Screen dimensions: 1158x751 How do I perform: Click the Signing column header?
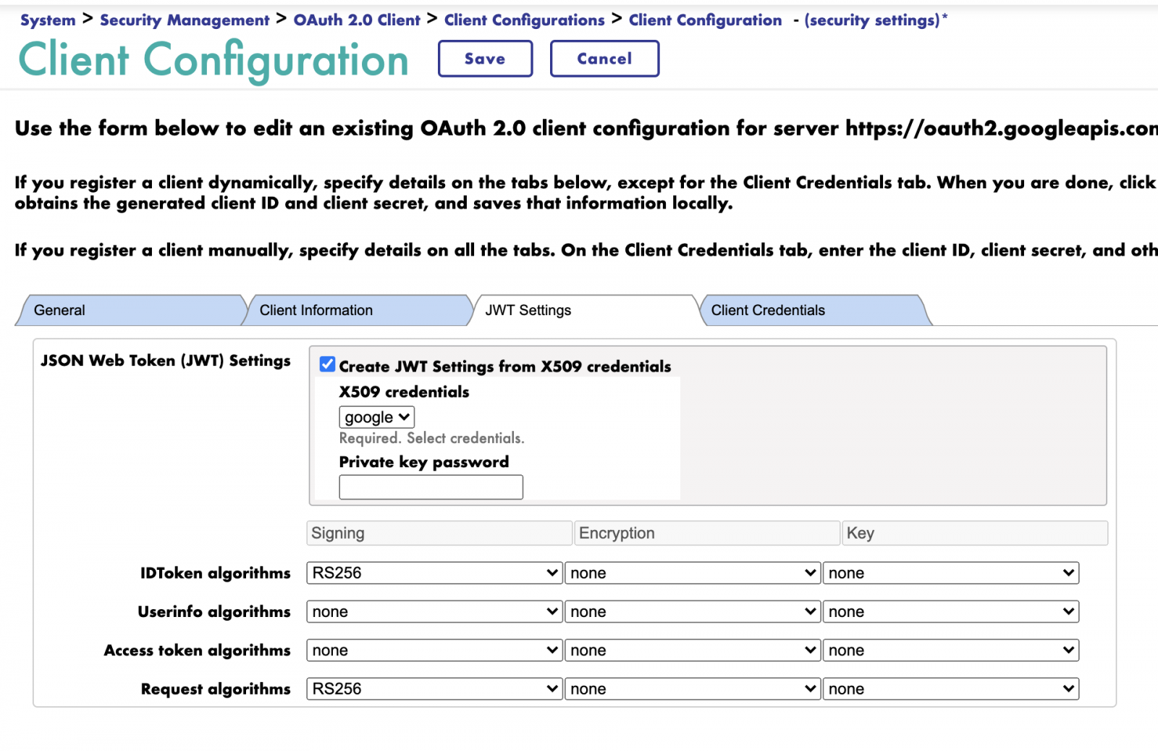(439, 533)
